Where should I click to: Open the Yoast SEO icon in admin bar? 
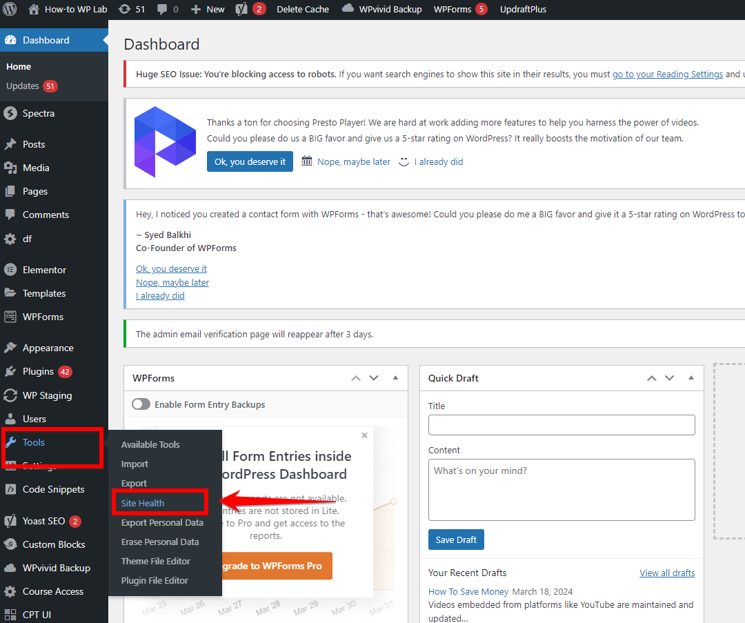tap(241, 10)
